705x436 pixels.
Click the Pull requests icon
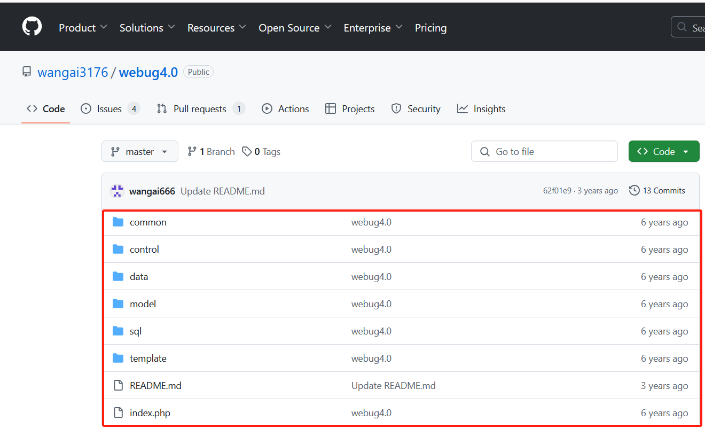tap(162, 108)
